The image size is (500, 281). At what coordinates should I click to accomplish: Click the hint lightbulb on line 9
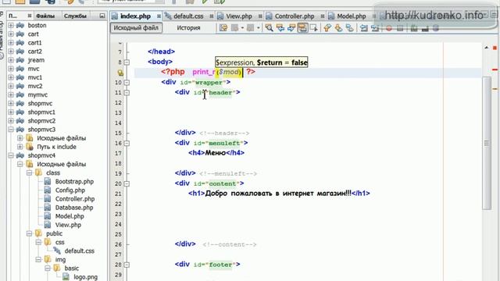[x=120, y=73]
